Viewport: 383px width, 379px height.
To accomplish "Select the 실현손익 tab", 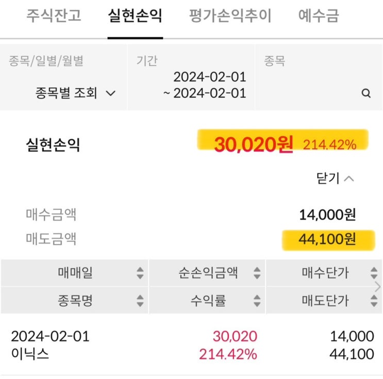I will coord(135,16).
